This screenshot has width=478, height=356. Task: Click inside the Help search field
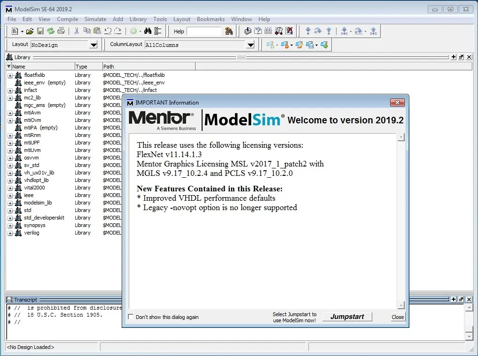click(x=204, y=31)
